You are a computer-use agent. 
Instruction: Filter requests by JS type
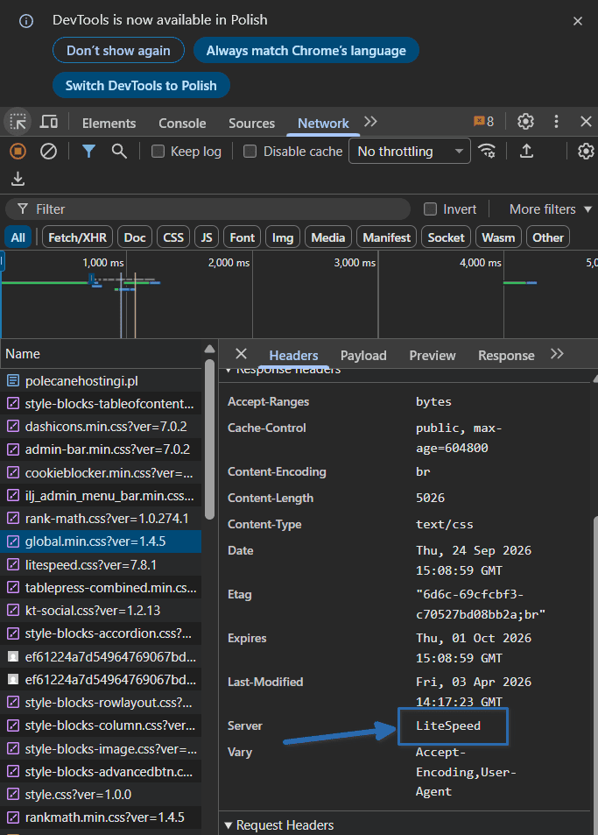pyautogui.click(x=207, y=237)
